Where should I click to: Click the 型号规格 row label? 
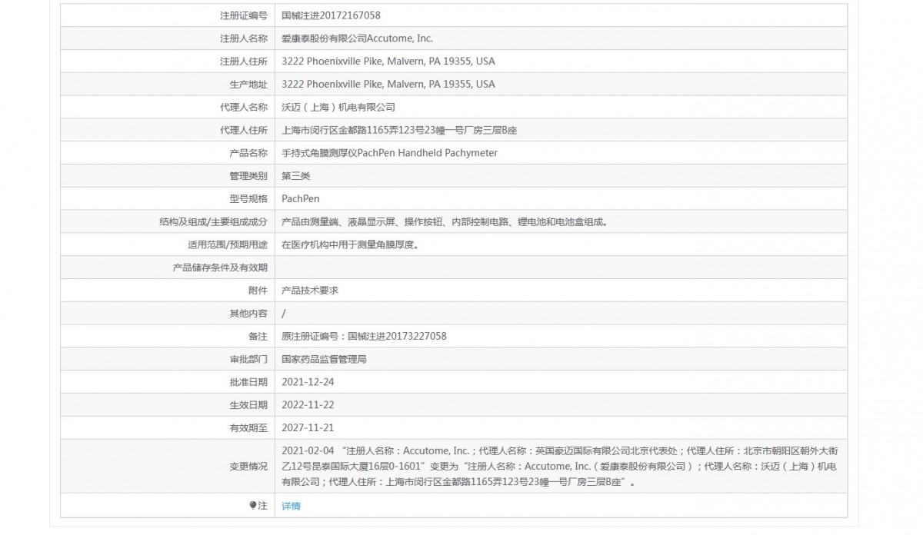[248, 199]
